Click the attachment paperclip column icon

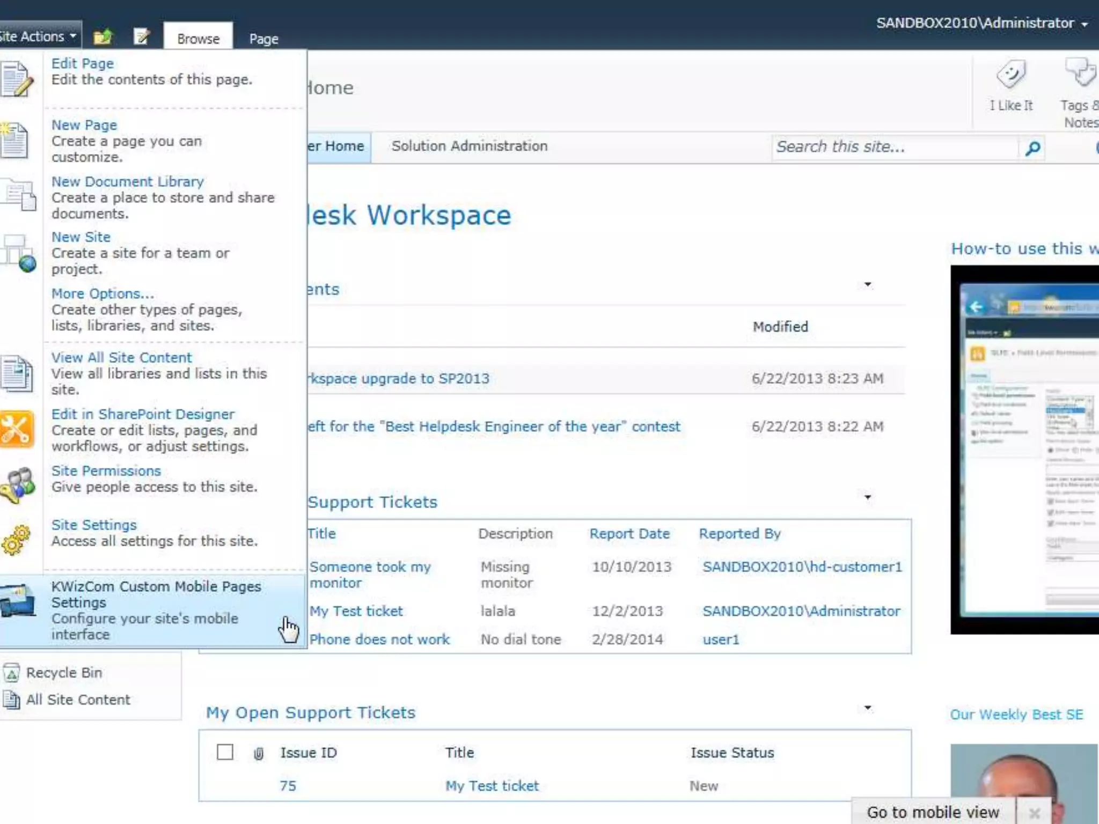pyautogui.click(x=258, y=754)
